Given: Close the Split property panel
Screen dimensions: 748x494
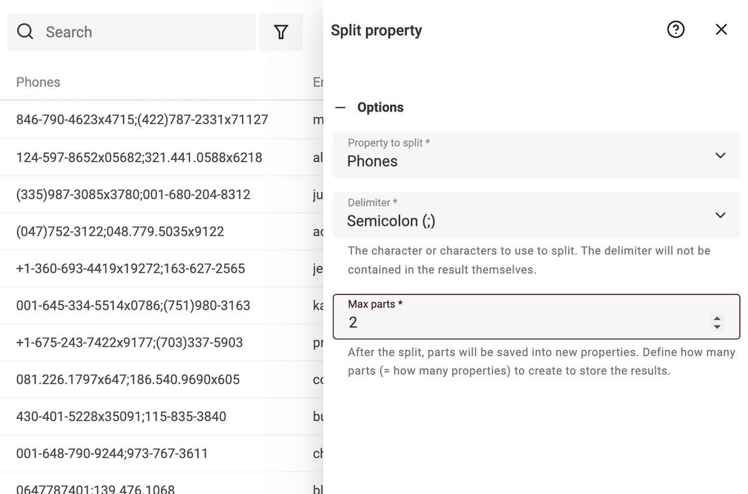Looking at the screenshot, I should click(x=721, y=29).
